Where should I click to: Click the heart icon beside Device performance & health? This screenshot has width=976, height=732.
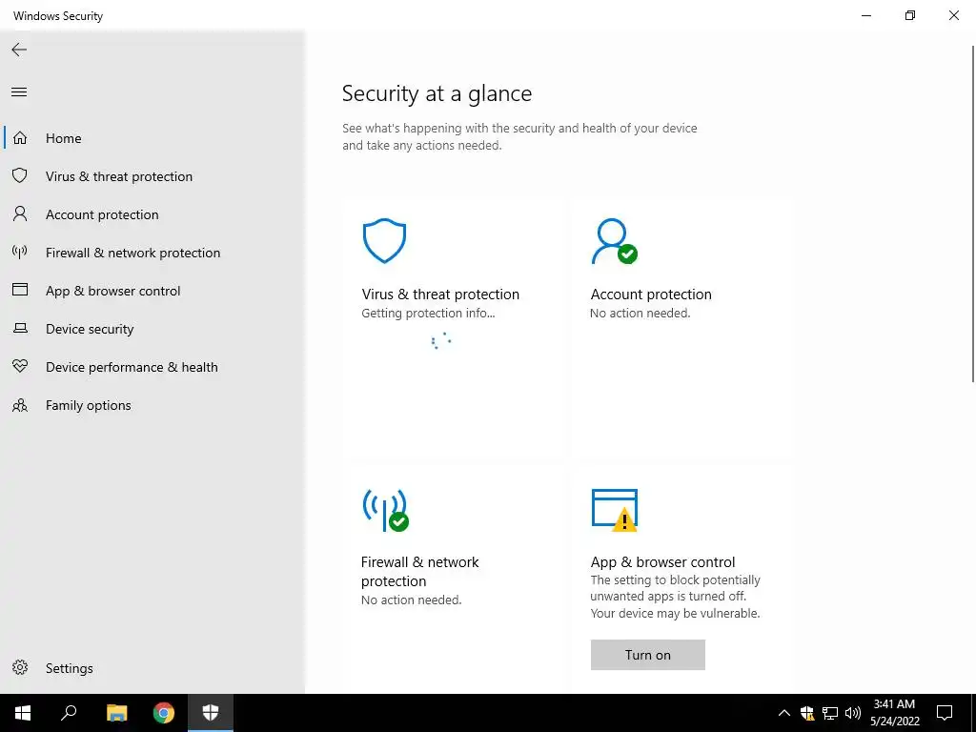20,367
